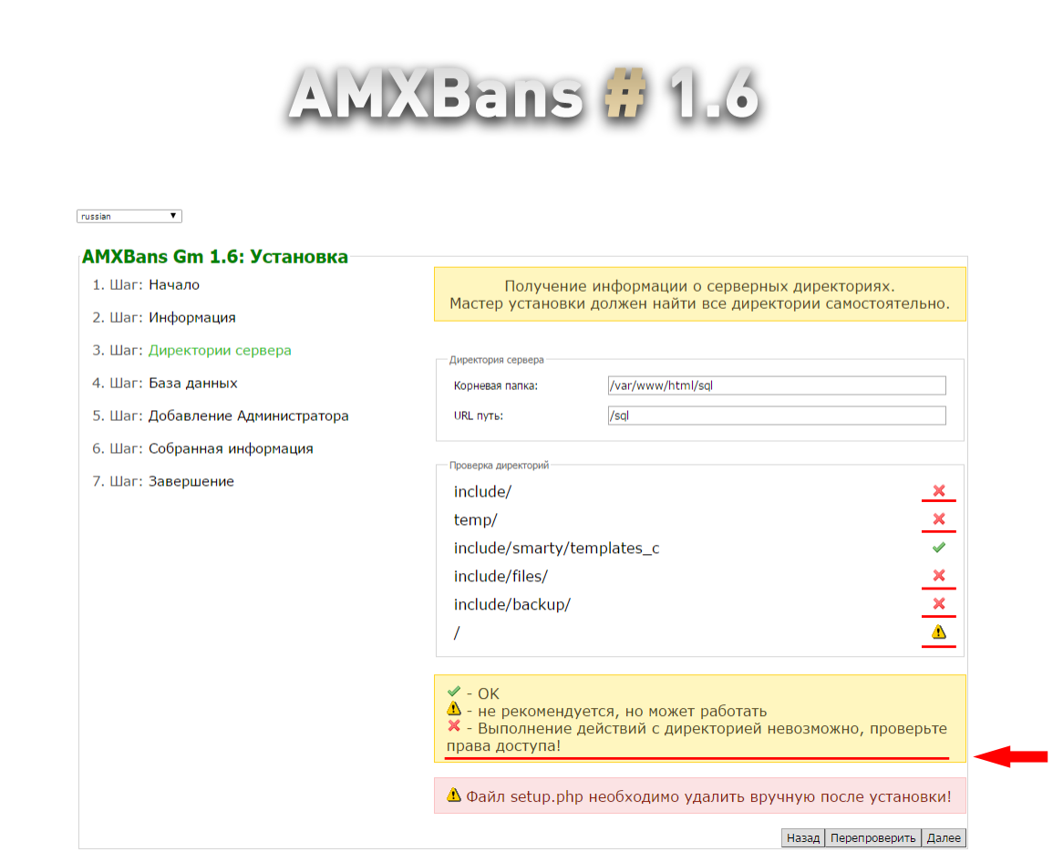Click the include/files/ directory text
The height and width of the screenshot is (862, 1063).
click(x=501, y=576)
